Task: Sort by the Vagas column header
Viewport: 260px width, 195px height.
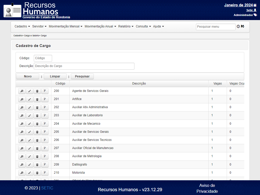Action: (x=218, y=84)
